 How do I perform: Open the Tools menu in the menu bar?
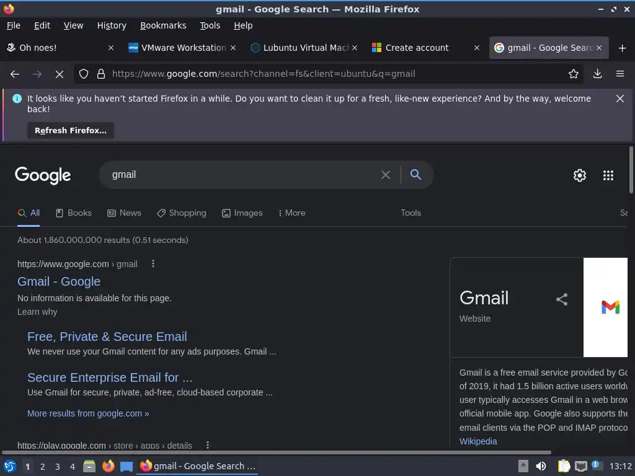coord(210,25)
